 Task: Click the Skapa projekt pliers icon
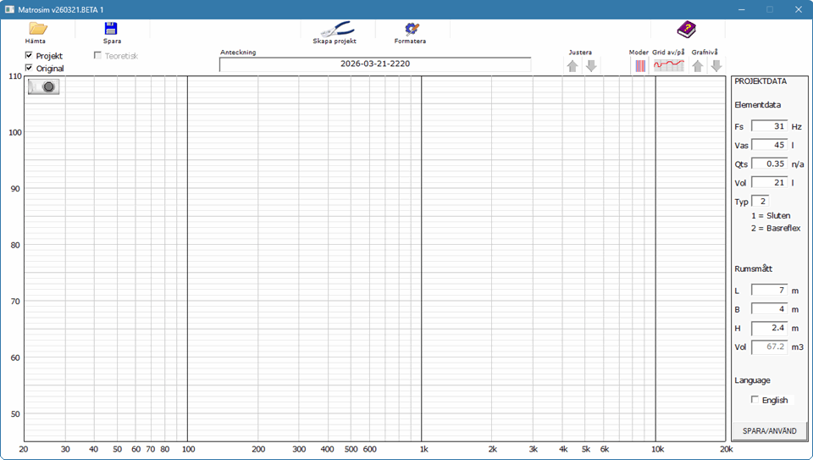click(x=335, y=29)
